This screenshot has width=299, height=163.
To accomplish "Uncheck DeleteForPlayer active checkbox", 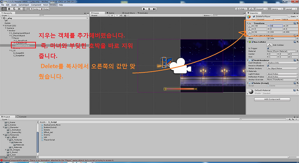I will [254, 17].
